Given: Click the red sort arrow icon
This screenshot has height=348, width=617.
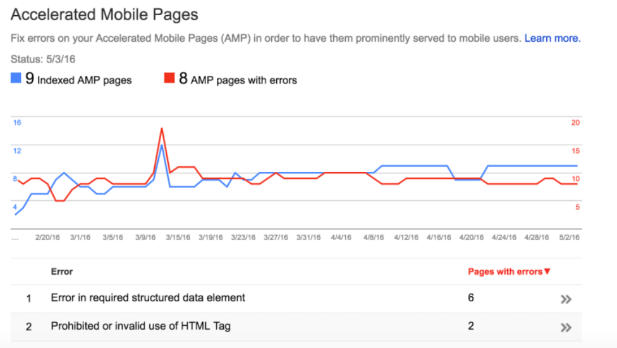Looking at the screenshot, I should pyautogui.click(x=547, y=272).
